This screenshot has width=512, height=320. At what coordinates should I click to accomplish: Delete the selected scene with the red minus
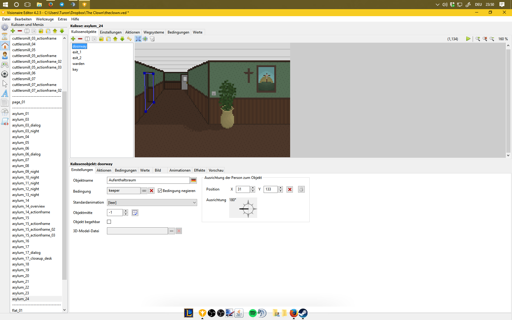point(20,31)
